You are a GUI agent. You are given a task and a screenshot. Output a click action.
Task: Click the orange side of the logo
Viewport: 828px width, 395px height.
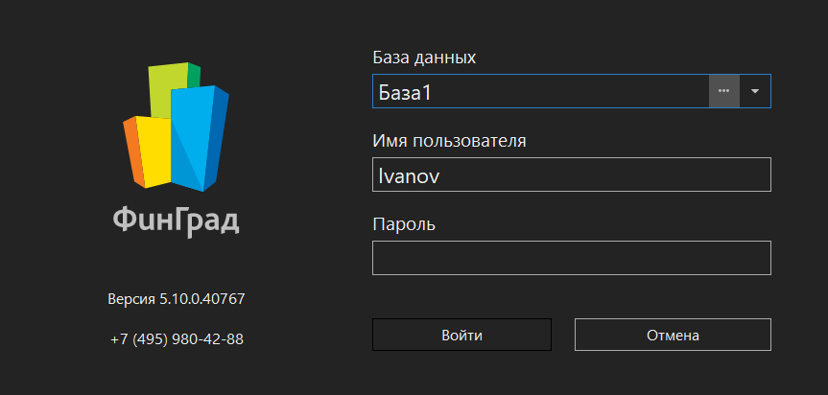coord(132,151)
